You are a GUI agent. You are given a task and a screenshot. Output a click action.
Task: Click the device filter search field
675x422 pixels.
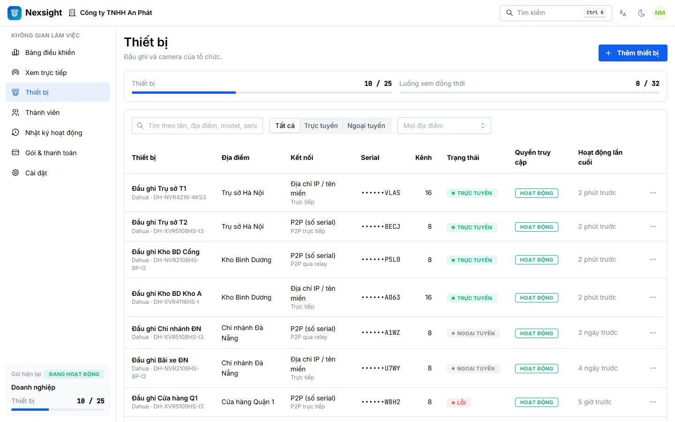197,126
